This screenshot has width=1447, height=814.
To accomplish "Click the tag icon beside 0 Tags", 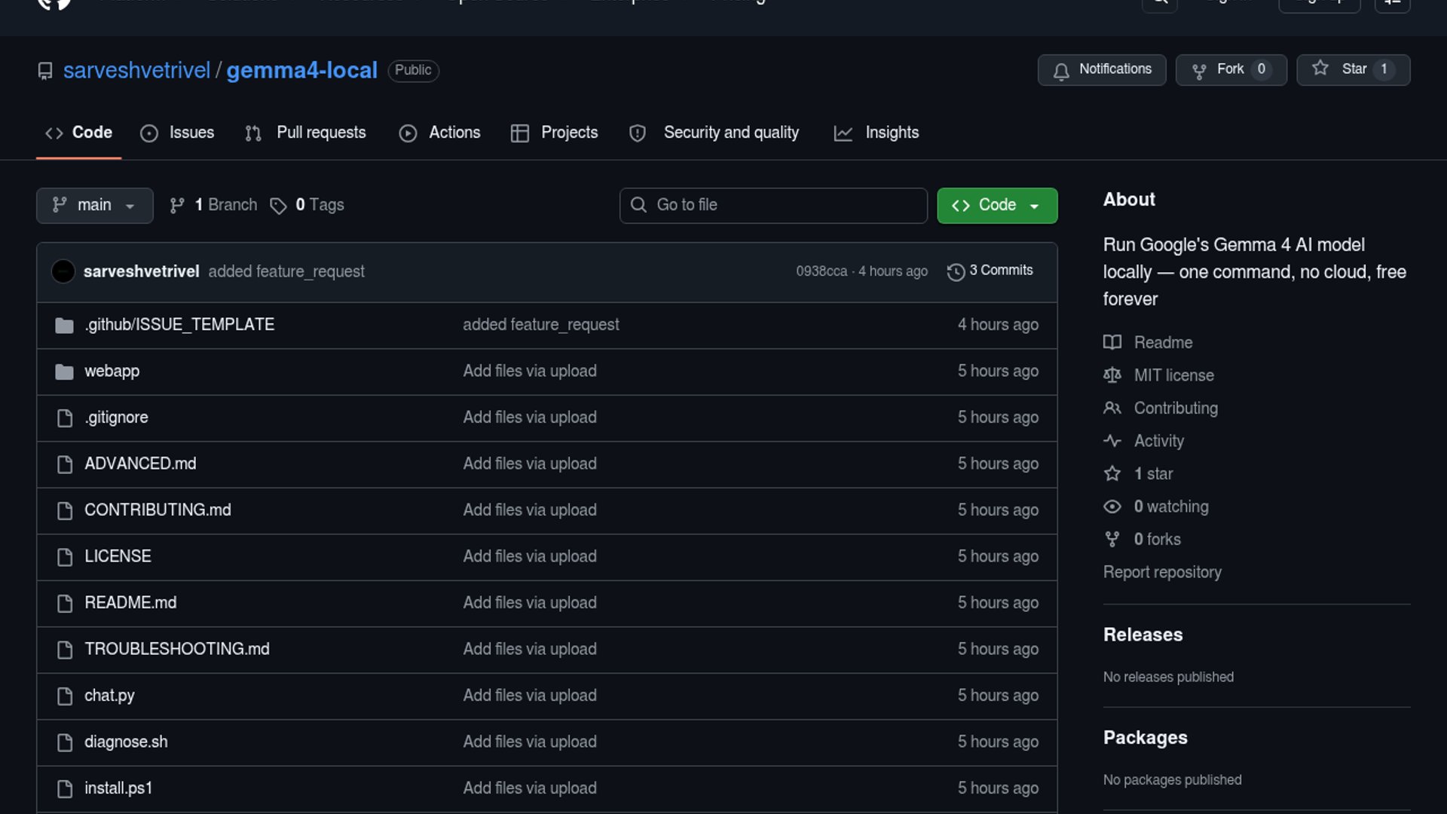I will click(278, 206).
